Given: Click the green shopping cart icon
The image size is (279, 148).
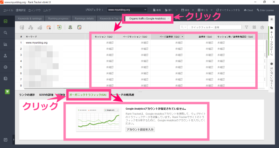Looking at the screenshot, I should [7, 92].
